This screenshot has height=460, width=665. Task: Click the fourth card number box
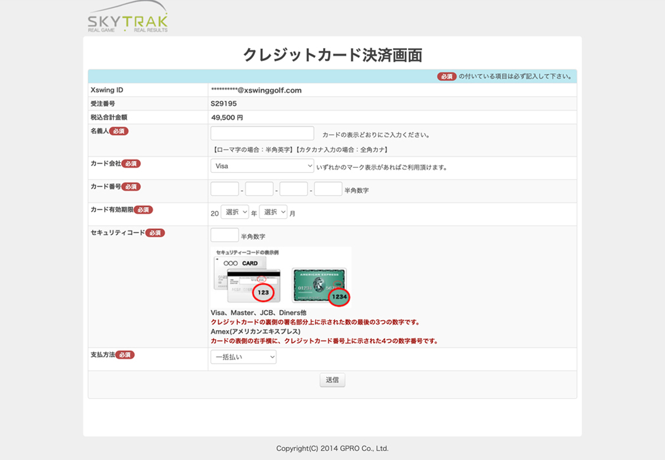point(328,189)
